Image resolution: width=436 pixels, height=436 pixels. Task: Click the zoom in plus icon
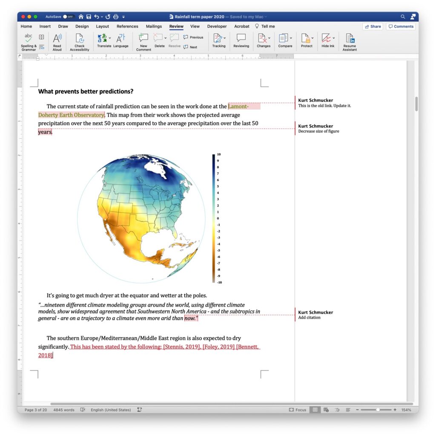click(395, 410)
